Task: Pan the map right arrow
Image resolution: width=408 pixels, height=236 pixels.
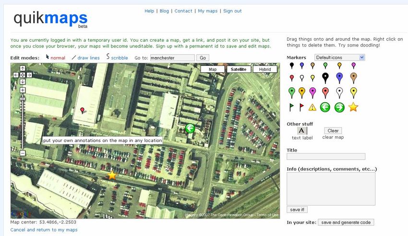Action: [x=29, y=75]
